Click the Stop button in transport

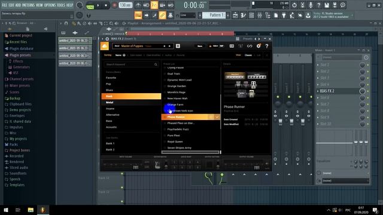click(106, 5)
